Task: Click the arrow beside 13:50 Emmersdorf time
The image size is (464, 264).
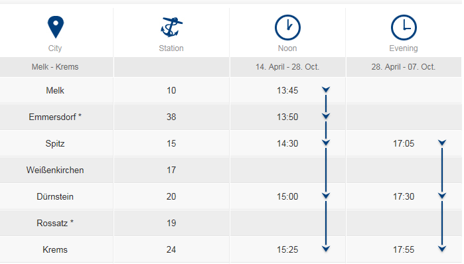Action: pos(326,116)
